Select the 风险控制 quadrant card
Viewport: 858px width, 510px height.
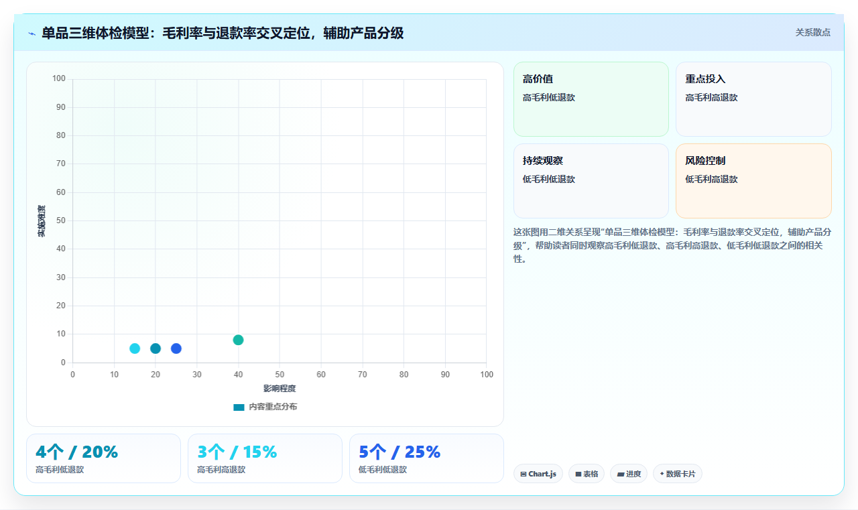point(753,181)
